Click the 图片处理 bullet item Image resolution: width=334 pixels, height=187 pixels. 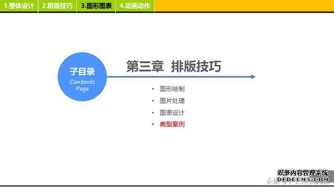pyautogui.click(x=172, y=101)
